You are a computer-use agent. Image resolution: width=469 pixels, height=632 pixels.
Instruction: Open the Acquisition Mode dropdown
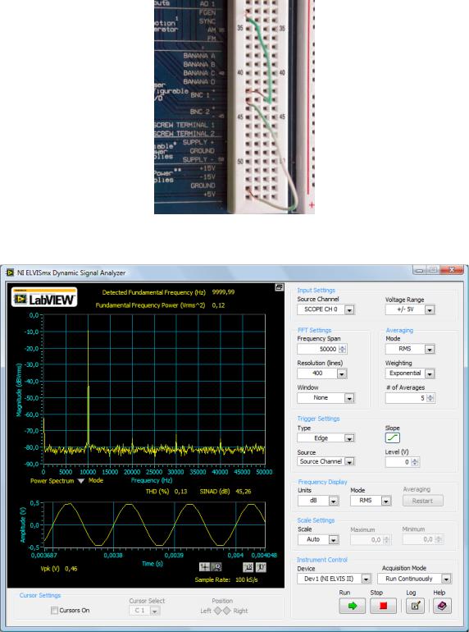(446, 579)
